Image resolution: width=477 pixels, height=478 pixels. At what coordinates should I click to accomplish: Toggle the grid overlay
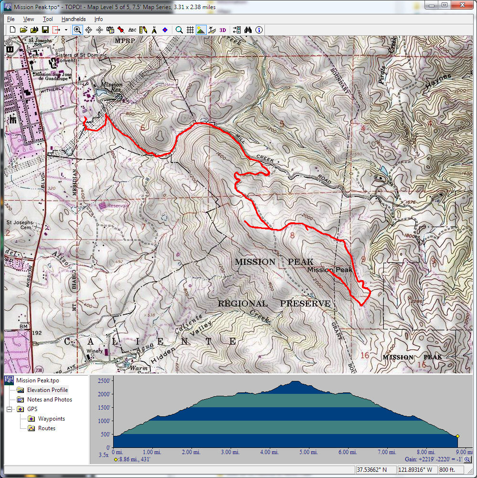pos(190,30)
